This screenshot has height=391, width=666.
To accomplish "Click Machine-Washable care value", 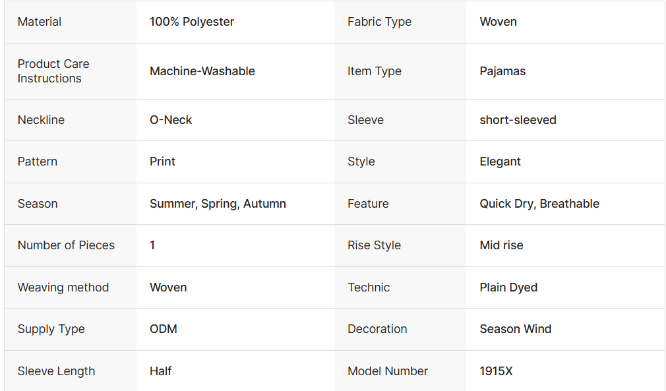I will click(x=202, y=71).
